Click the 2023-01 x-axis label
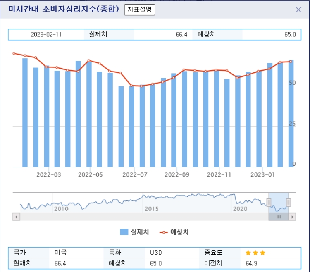Viewport: 310px width, 272px height. 262,175
